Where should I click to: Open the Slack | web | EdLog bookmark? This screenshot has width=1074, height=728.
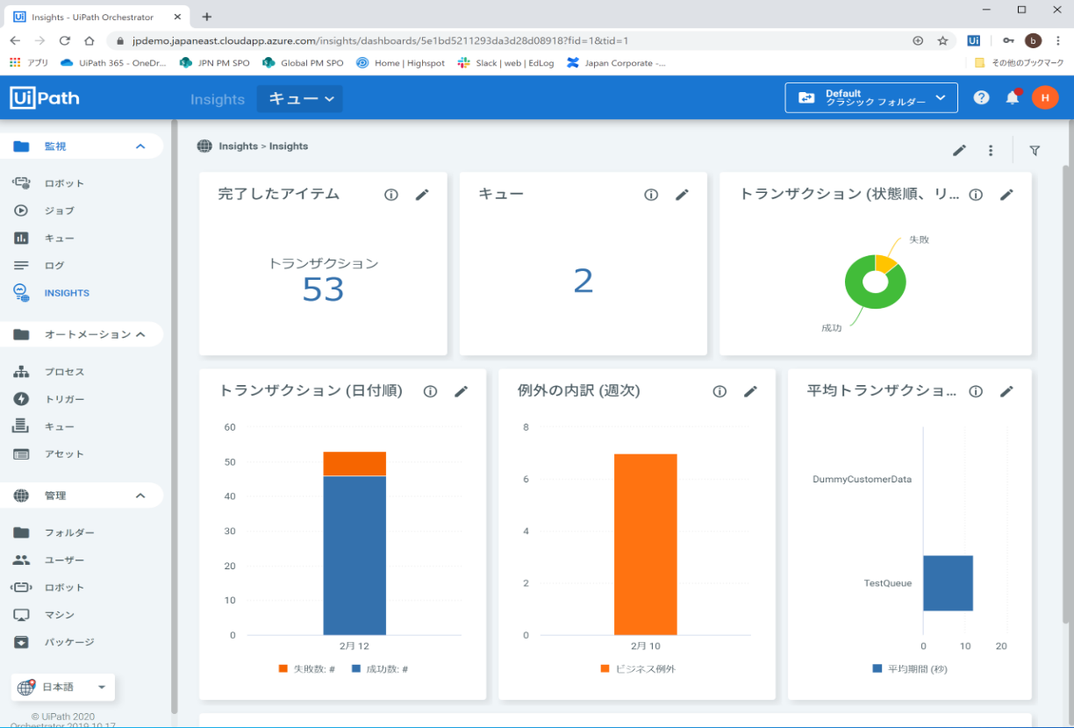coord(506,63)
